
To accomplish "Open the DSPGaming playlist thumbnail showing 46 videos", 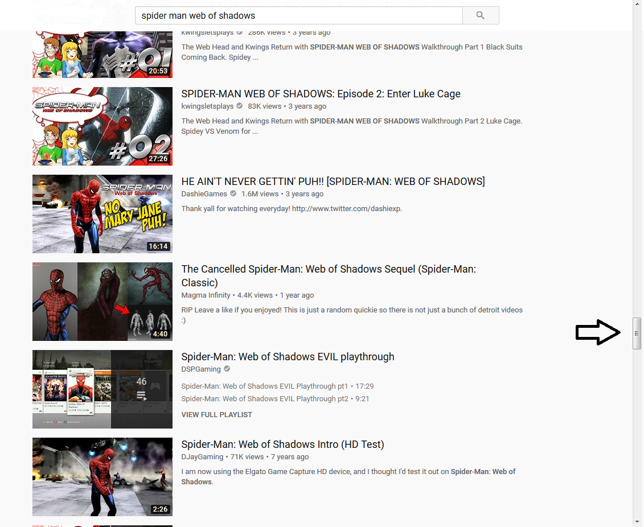I will [x=102, y=389].
